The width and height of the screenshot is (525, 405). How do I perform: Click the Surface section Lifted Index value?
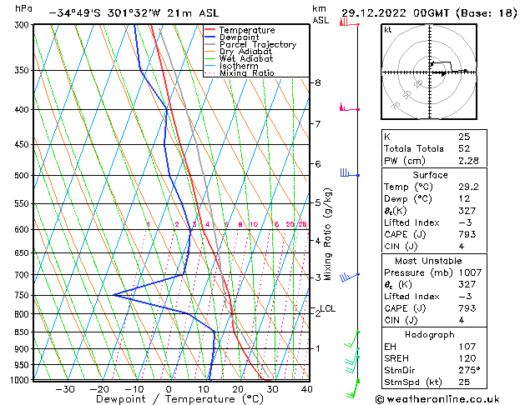[x=466, y=222]
